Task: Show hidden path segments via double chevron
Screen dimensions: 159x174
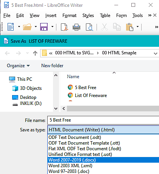Action: pos(51,53)
